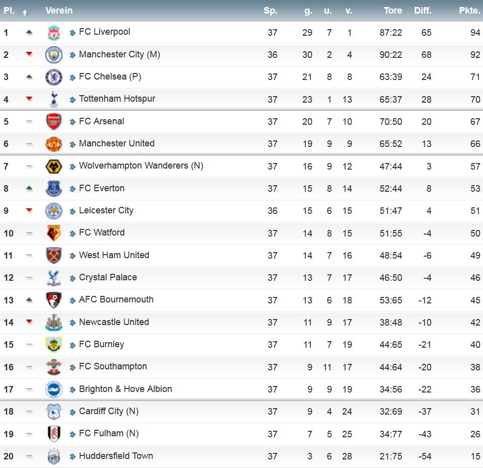Click the double-arrow before FC Chelsea
The width and height of the screenshot is (483, 468).
[72, 77]
